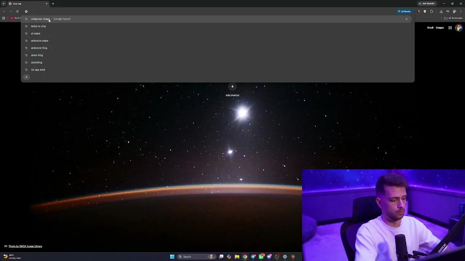Open Telegram from the taskbar
Screen dimensions: 465x261
pos(253,257)
